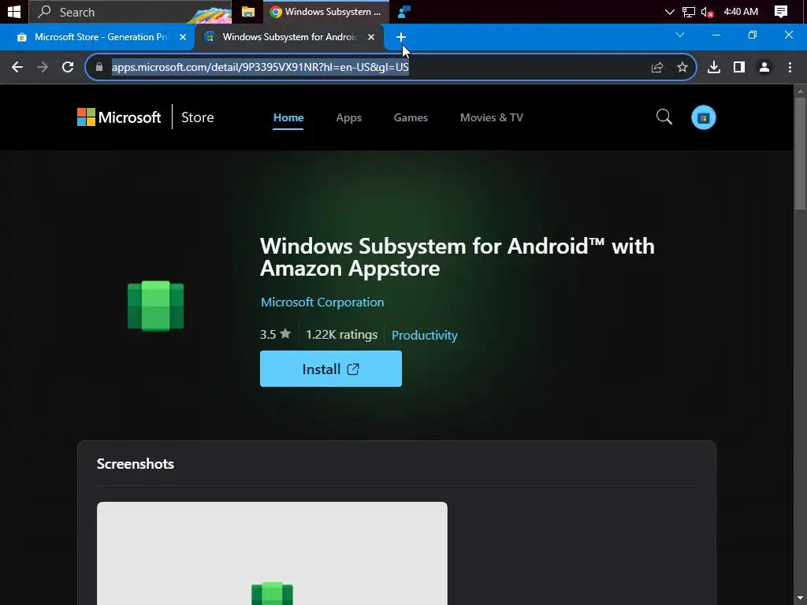The width and height of the screenshot is (807, 605).
Task: Open the Chrome profile menu
Action: pos(764,68)
